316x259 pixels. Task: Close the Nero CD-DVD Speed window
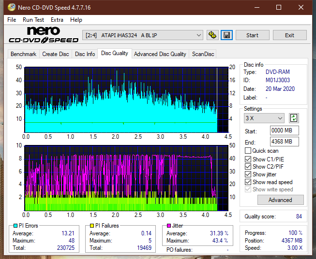[x=301, y=7]
